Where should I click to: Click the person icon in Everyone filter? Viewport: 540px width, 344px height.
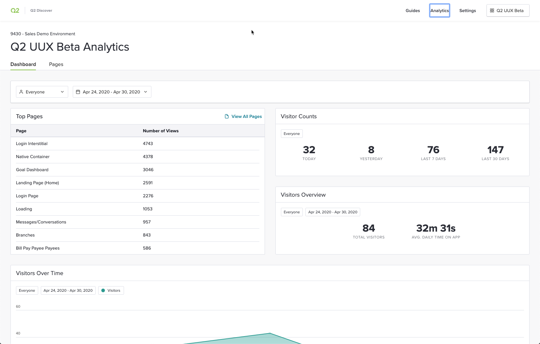[x=21, y=92]
